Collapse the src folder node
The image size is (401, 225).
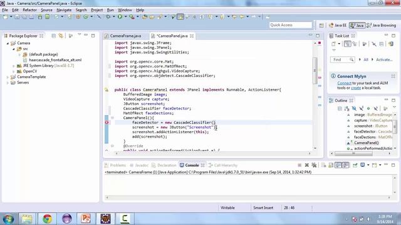(14, 49)
